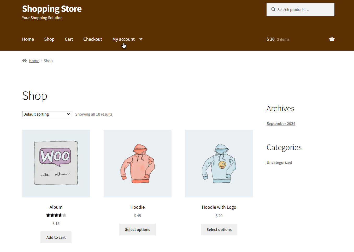Select options for Hoodie with Logo
This screenshot has height=252, width=354.
pos(219,230)
